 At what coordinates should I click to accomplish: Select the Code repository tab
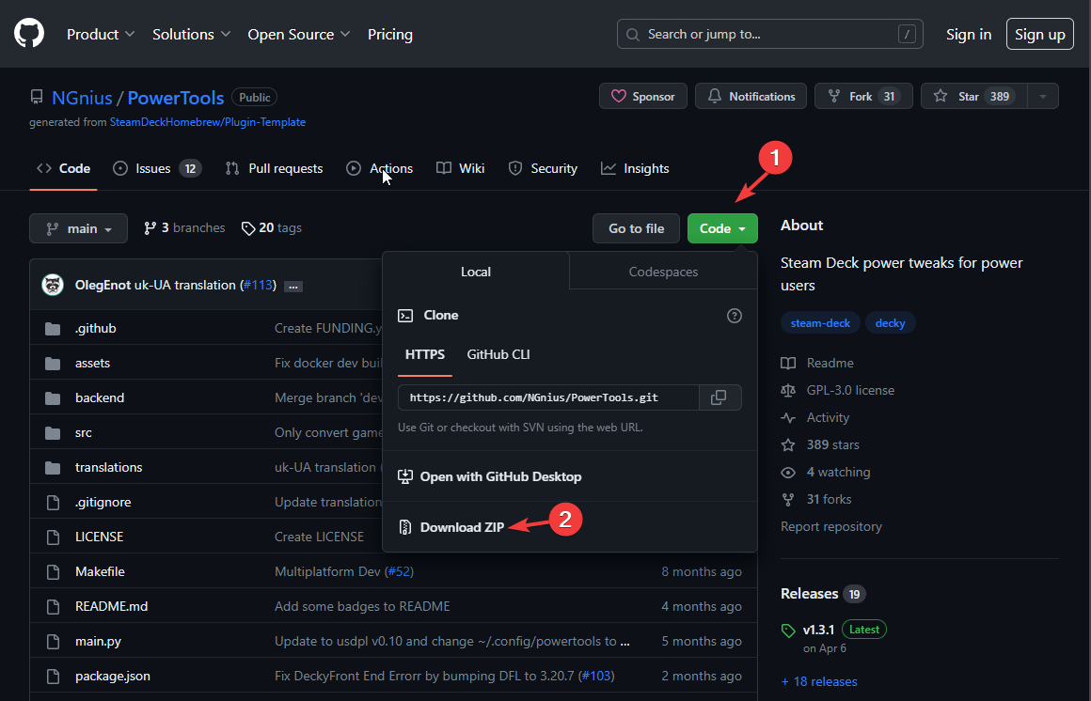click(63, 168)
